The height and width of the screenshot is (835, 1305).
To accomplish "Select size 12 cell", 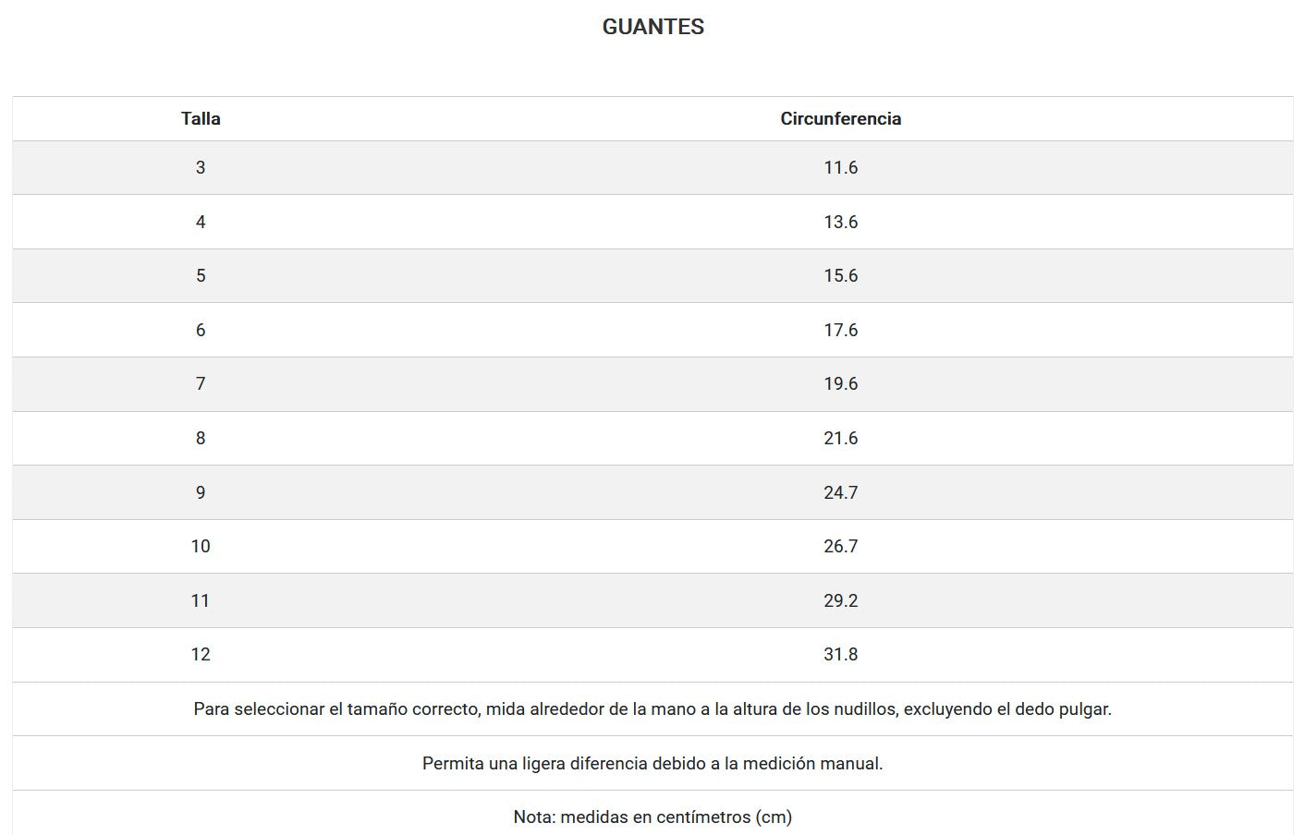I will click(x=201, y=654).
